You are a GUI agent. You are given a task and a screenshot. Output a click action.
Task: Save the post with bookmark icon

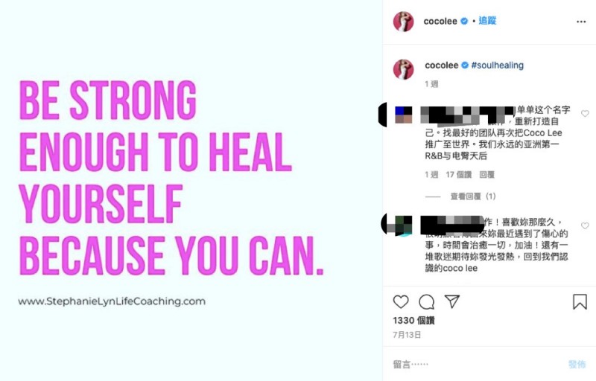pyautogui.click(x=580, y=301)
